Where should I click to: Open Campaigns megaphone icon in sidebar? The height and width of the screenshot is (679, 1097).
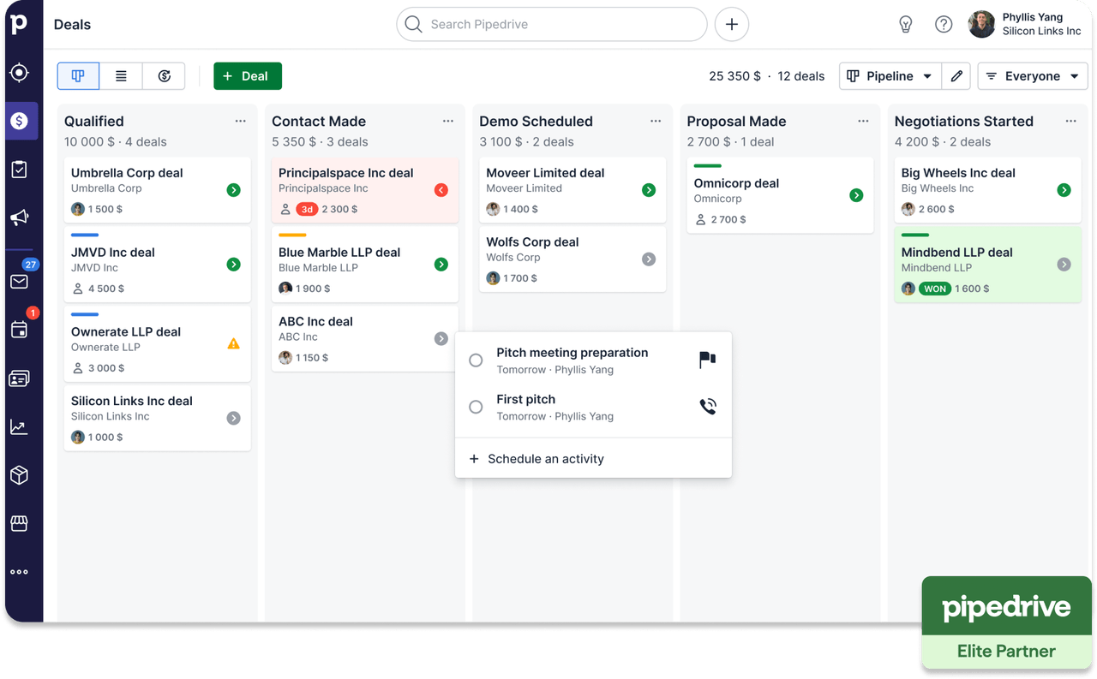click(x=19, y=217)
